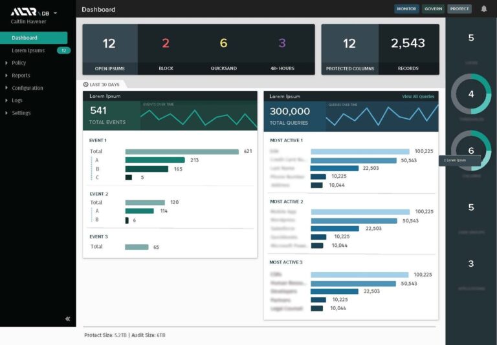Select the EVENT 1 heading

(x=98, y=140)
